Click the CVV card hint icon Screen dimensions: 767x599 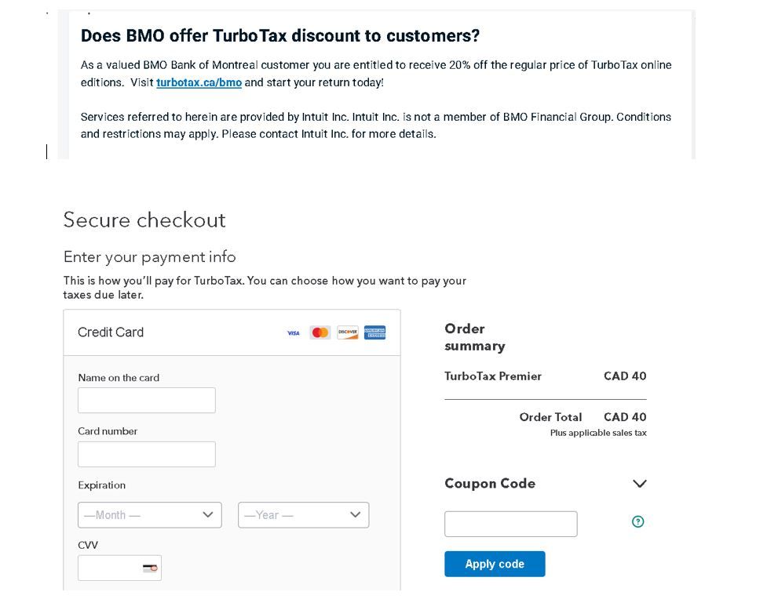(150, 568)
